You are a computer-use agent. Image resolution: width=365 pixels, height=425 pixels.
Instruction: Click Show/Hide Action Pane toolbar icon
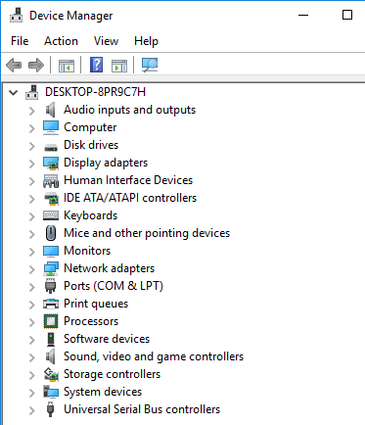click(119, 66)
